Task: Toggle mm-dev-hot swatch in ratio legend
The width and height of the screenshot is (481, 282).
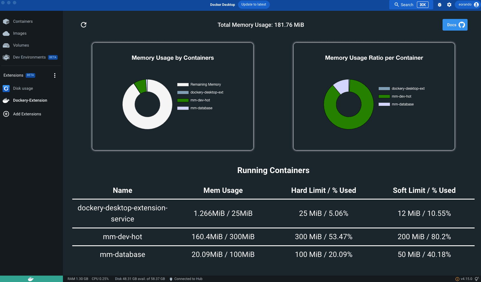Action: pyautogui.click(x=384, y=96)
